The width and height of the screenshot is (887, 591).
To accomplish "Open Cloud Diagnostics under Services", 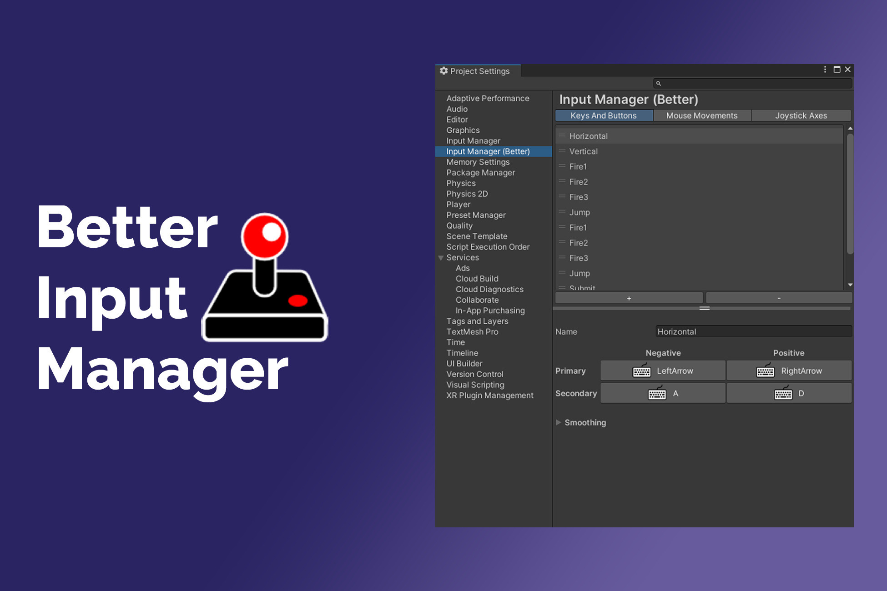I will [x=489, y=289].
